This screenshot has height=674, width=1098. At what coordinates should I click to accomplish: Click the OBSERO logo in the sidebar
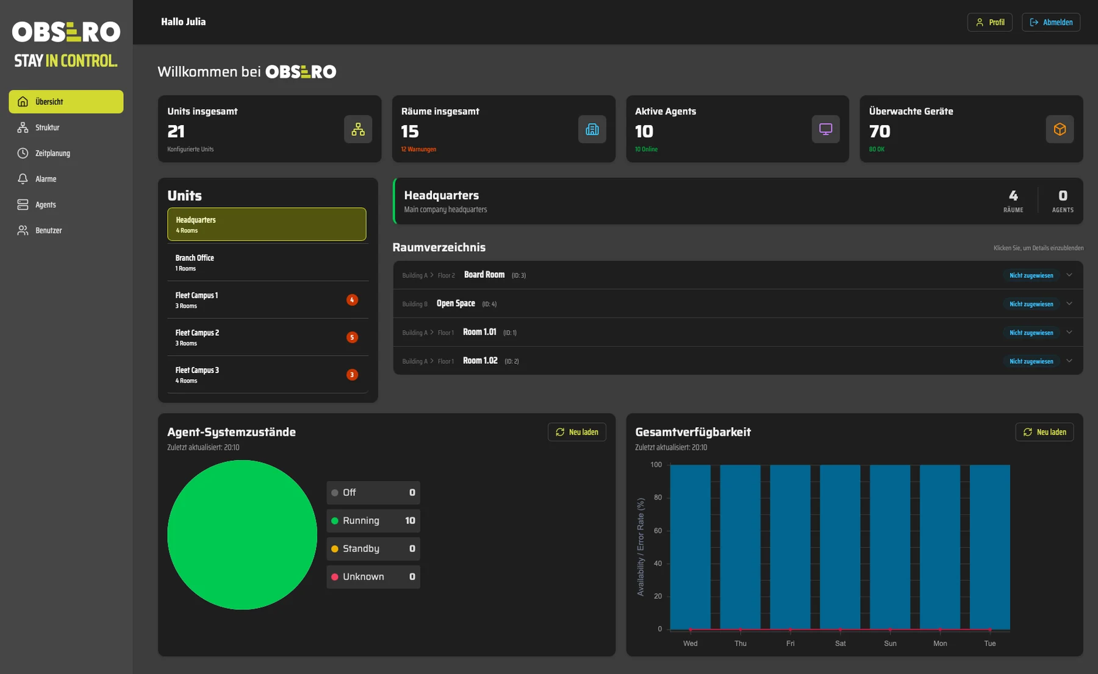(66, 32)
